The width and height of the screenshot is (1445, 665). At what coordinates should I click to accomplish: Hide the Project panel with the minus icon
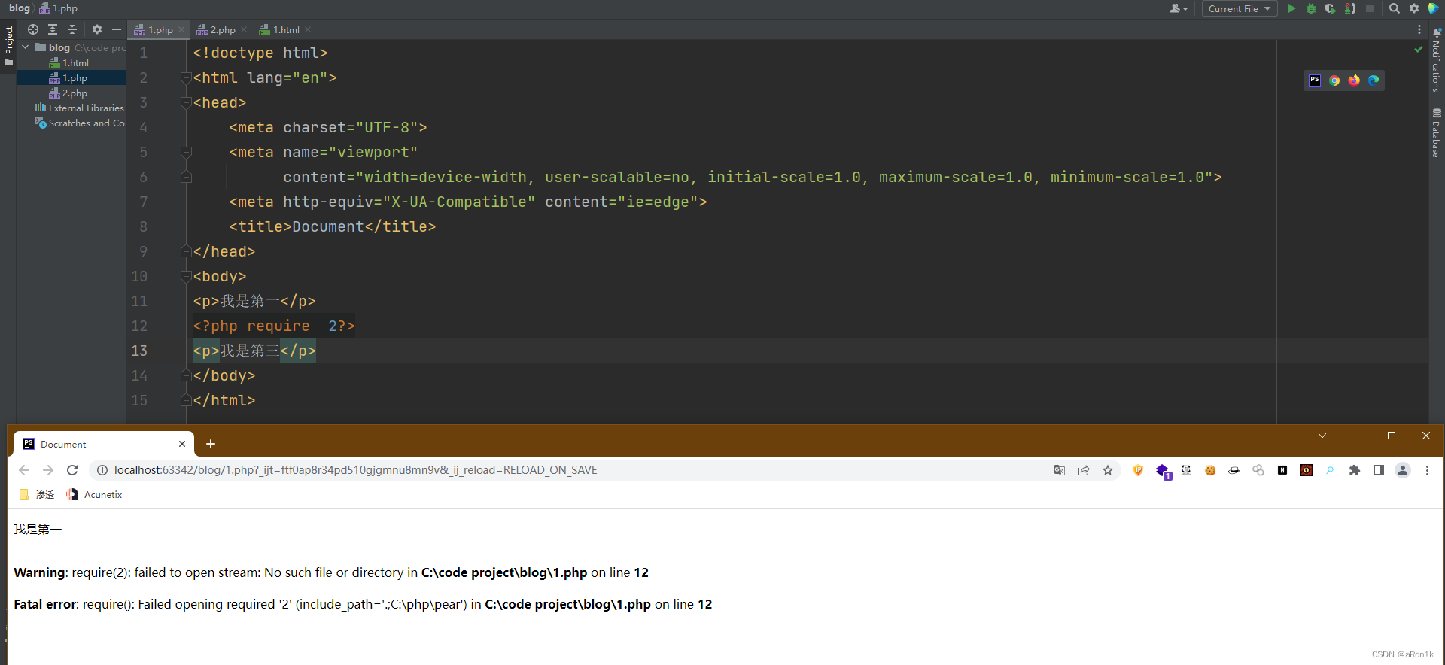[x=117, y=29]
